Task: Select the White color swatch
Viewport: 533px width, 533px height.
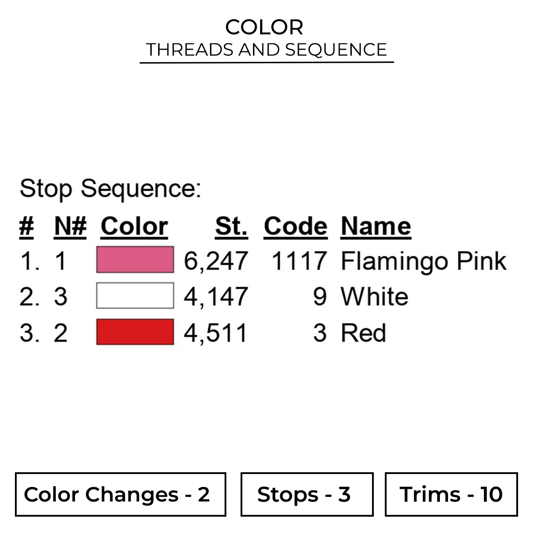Action: click(135, 296)
